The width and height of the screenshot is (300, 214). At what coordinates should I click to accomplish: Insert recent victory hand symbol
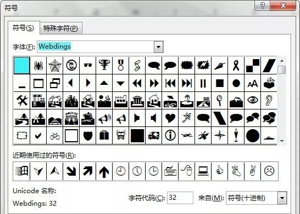(252, 171)
